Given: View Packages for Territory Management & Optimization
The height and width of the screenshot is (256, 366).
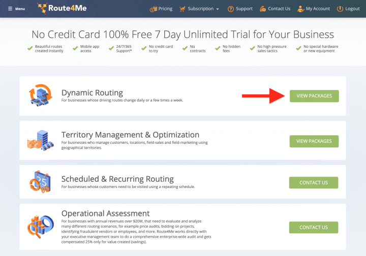Looking at the screenshot, I should click(314, 141).
